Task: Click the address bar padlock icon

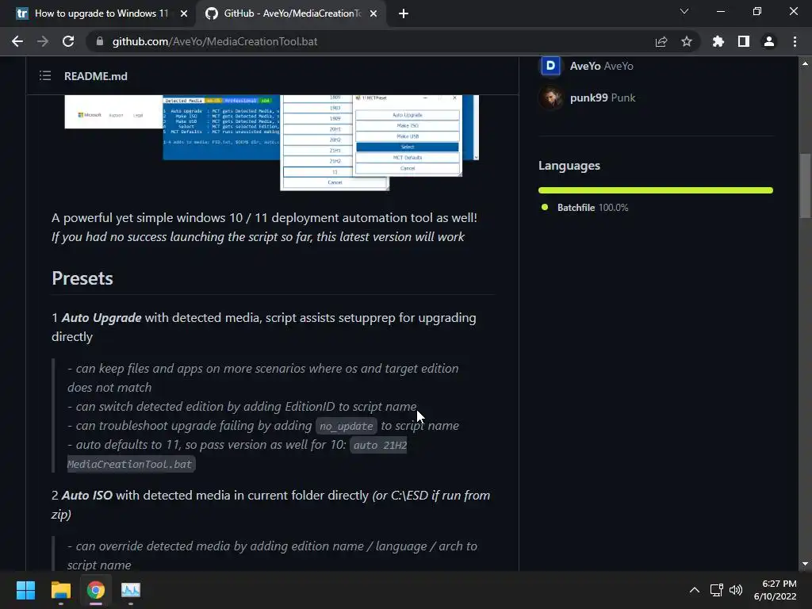Action: pyautogui.click(x=100, y=41)
